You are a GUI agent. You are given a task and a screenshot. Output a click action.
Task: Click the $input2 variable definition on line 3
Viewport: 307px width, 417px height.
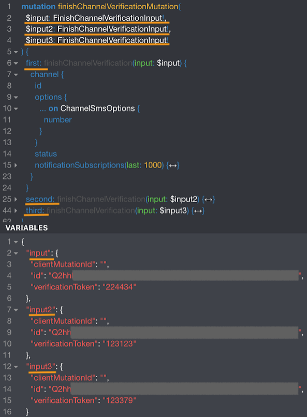pos(39,29)
